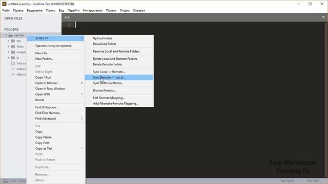Screen dimensions: 328x184
Task: Select Sync Local -> Remote...
Action: [x=119, y=72]
